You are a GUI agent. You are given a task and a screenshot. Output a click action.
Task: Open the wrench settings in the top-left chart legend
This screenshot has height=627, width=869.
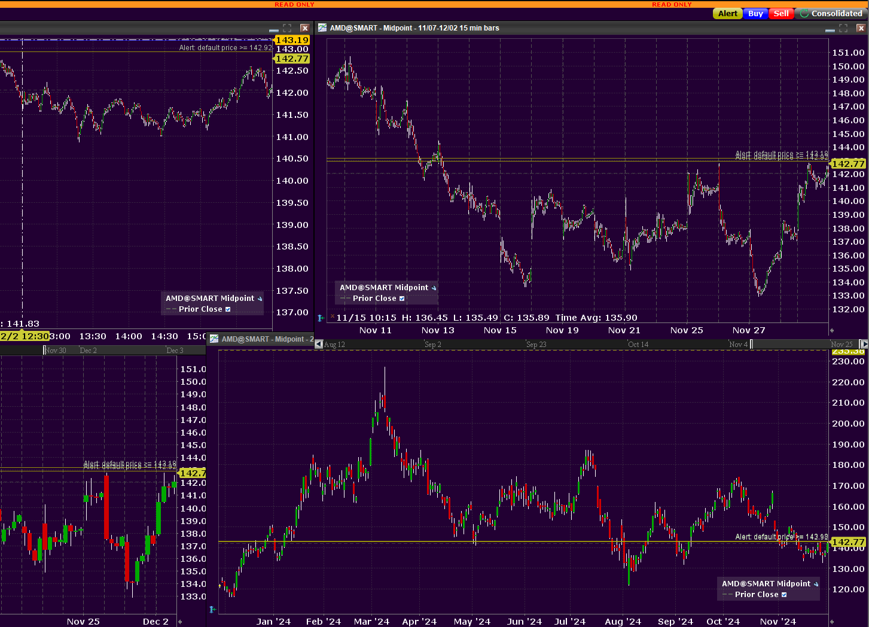tap(260, 299)
